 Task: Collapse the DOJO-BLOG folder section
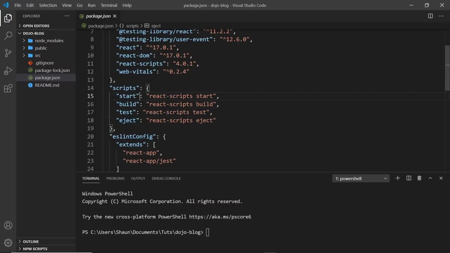pyautogui.click(x=46, y=33)
